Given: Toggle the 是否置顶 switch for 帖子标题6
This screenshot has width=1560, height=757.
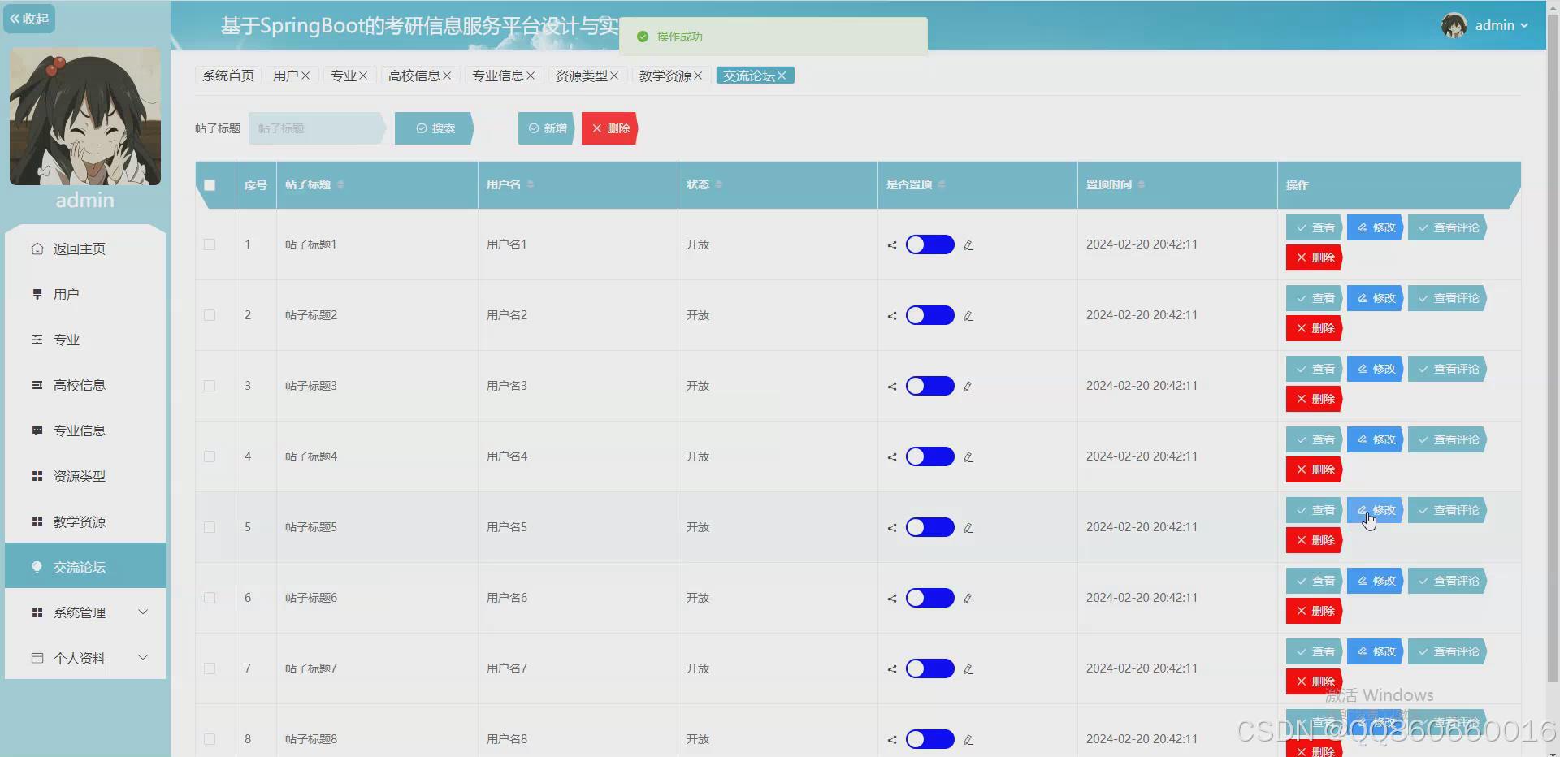Looking at the screenshot, I should tap(930, 598).
